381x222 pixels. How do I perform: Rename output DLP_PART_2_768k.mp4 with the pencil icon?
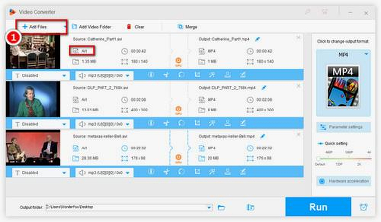264,87
